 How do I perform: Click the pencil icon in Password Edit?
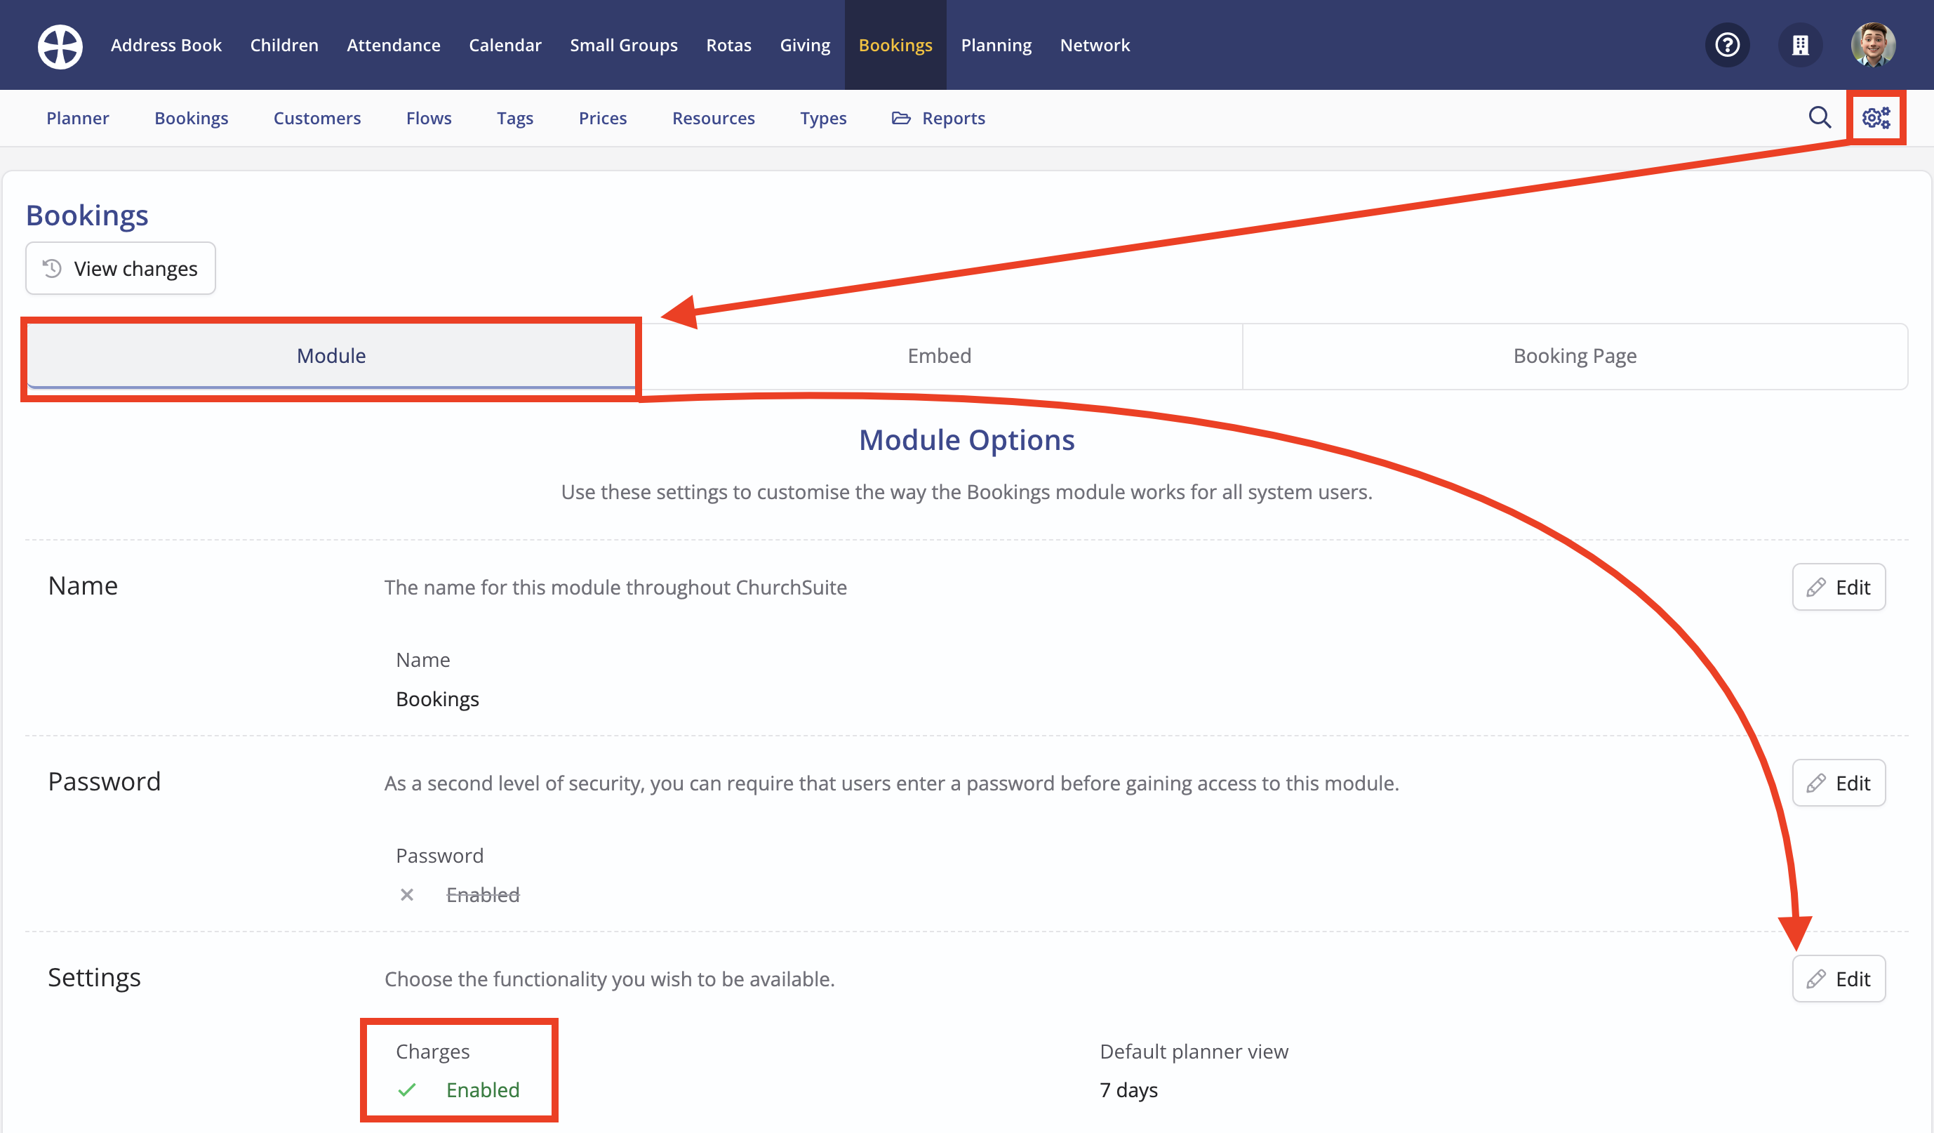pos(1816,783)
